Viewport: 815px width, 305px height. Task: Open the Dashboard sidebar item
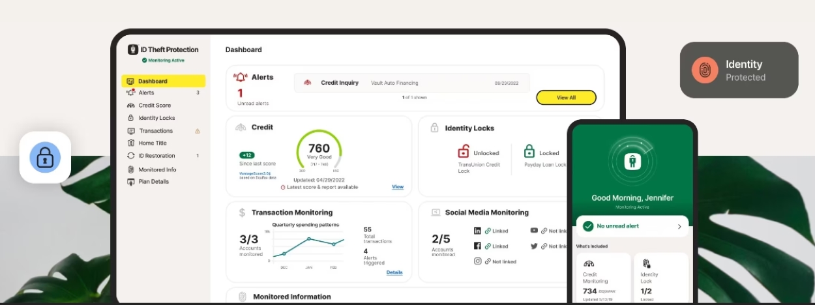tap(164, 81)
